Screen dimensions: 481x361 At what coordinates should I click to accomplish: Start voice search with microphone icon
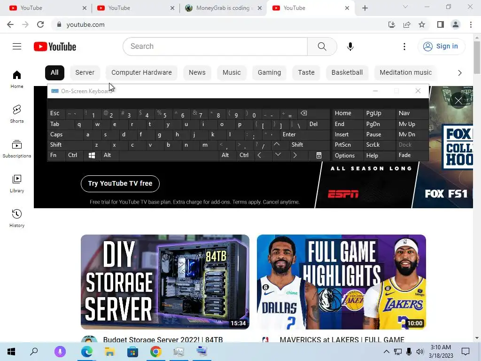click(350, 47)
